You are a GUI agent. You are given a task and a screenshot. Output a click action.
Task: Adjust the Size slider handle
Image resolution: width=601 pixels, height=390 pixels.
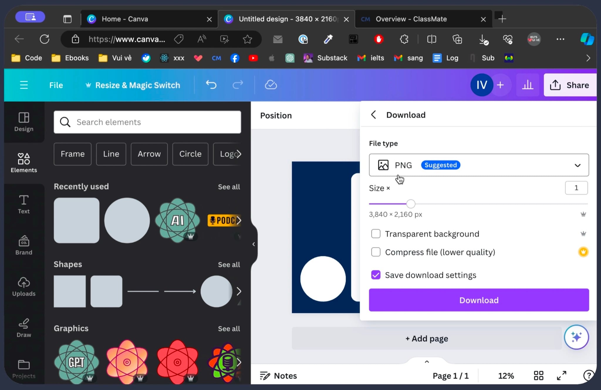tap(411, 204)
